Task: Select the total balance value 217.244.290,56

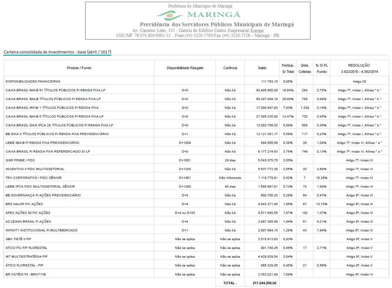Action: (x=265, y=283)
